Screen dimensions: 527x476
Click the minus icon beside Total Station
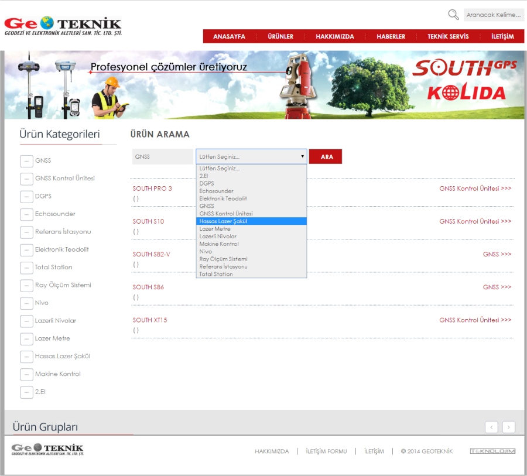coord(26,268)
